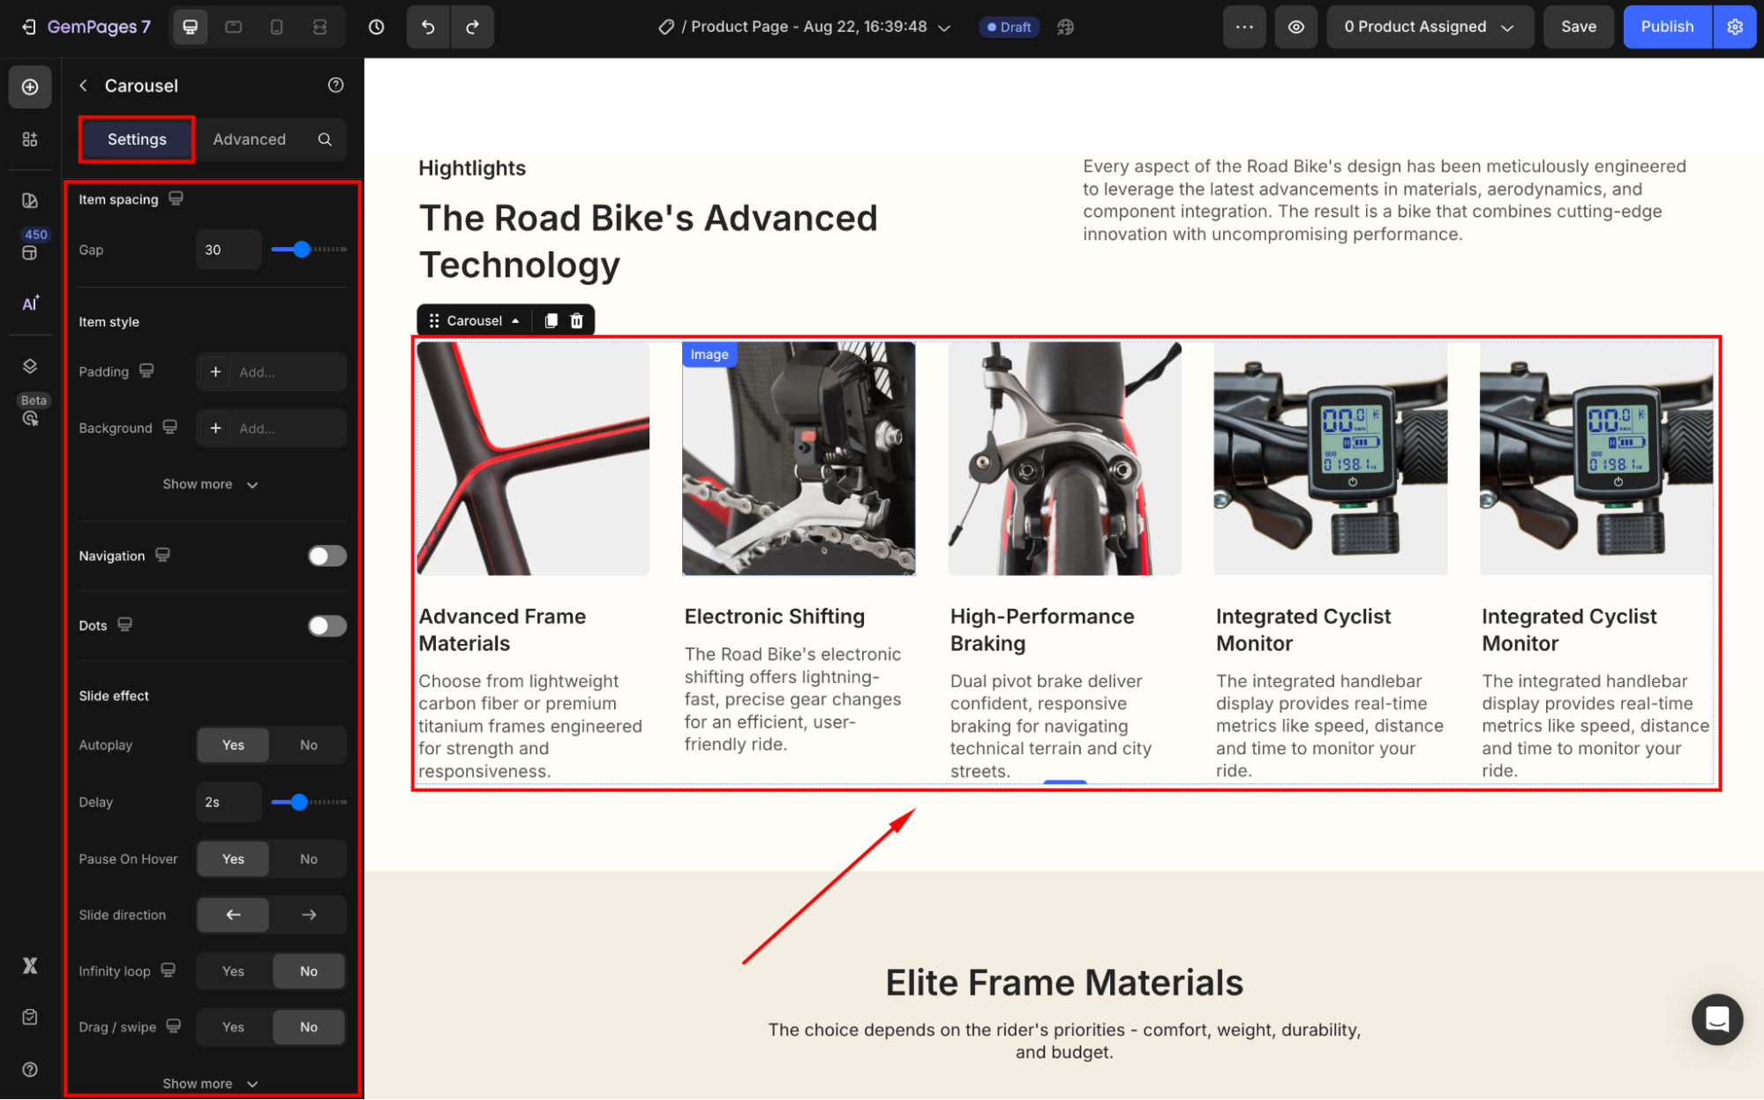Viewport: 1764px width, 1100px height.
Task: Open the page title dropdown chevron
Action: 943,27
